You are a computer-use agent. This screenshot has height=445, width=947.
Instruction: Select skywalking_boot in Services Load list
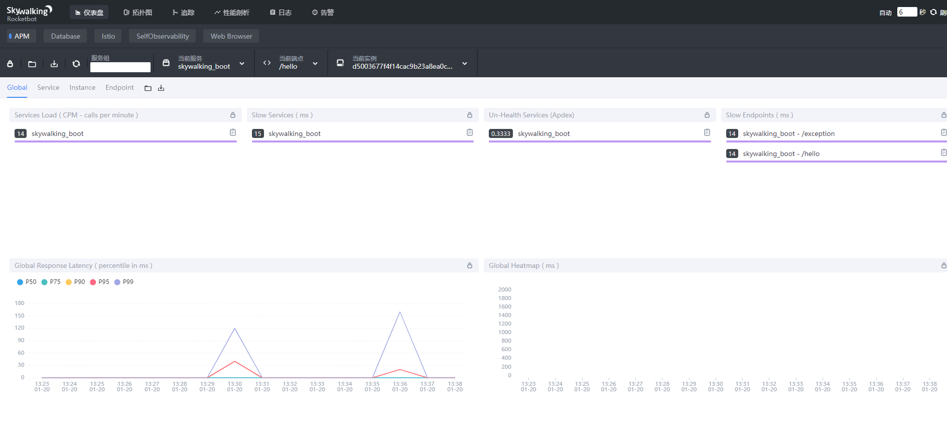coord(57,133)
